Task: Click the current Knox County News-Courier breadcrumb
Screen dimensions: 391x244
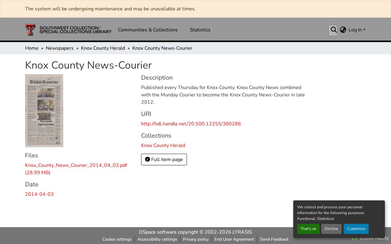Action: tap(162, 48)
